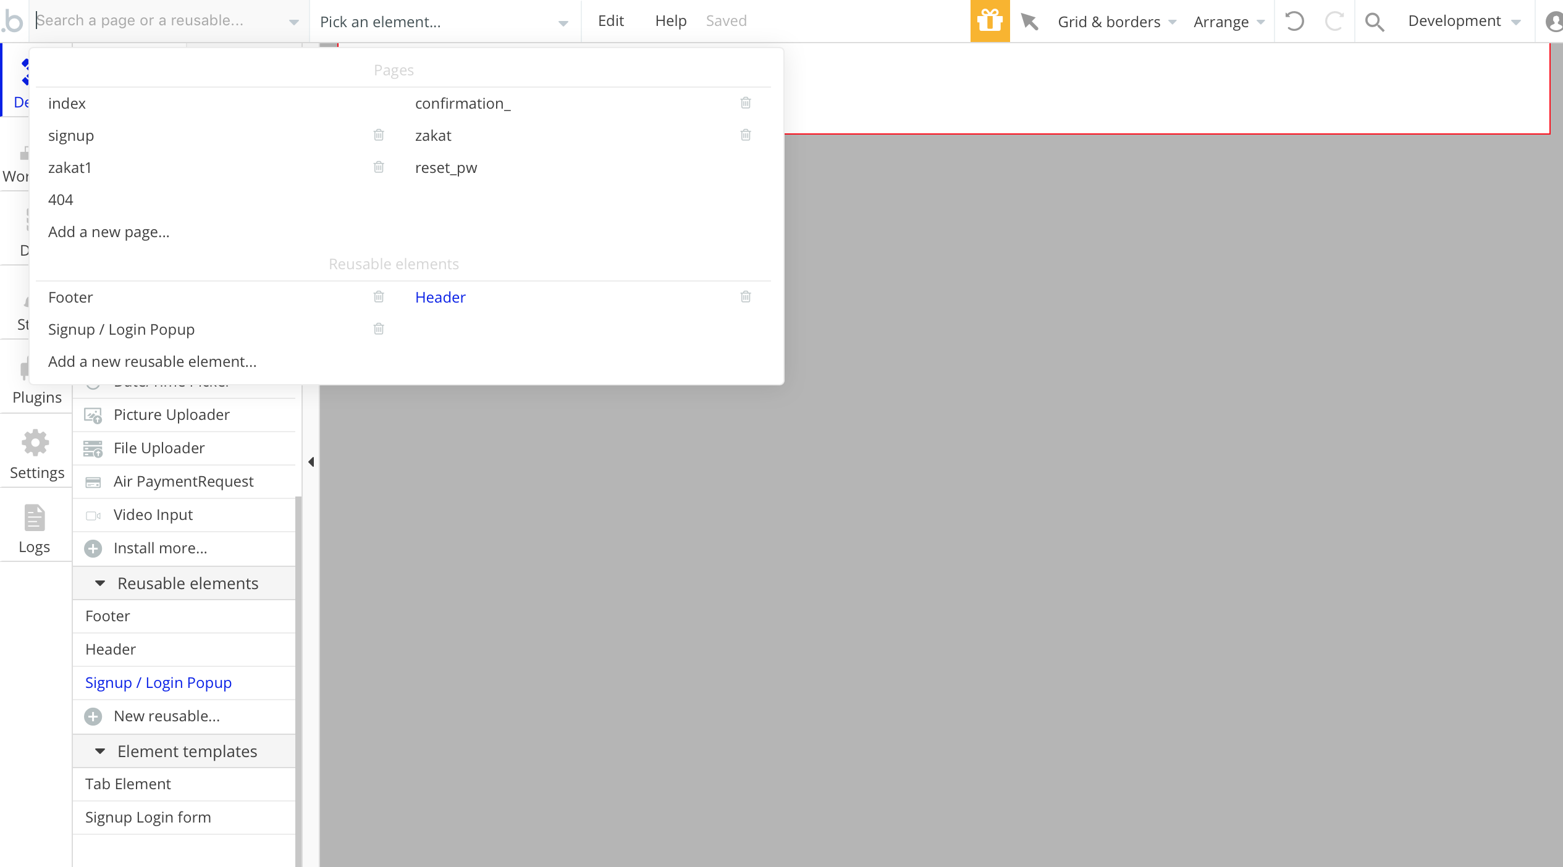This screenshot has height=867, width=1563.
Task: Select the pointer arrow tool icon
Action: tap(1029, 22)
